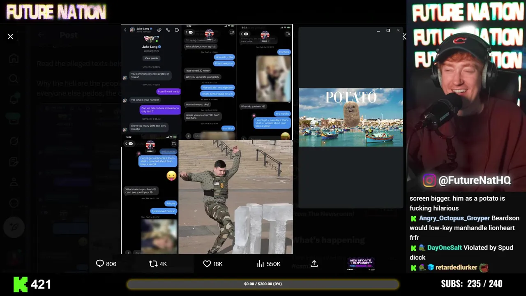Screen dimensions: 526x296
Task: Click the Instagram logo next to @FutureNatHQ
Action: [x=429, y=180]
